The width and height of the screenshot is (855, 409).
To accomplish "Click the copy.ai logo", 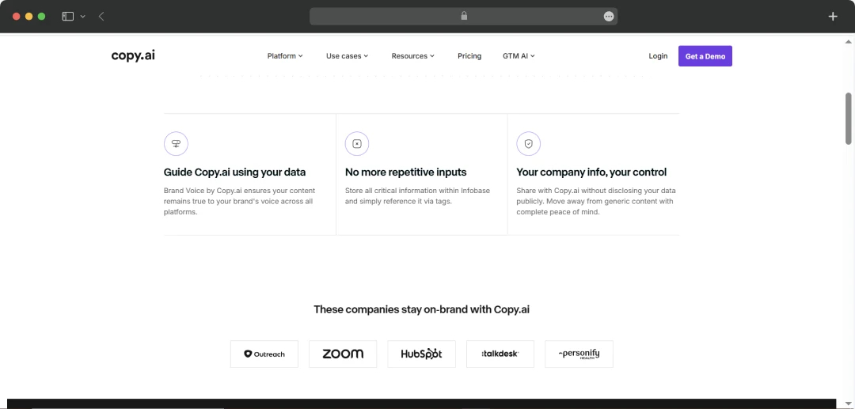I will click(133, 55).
